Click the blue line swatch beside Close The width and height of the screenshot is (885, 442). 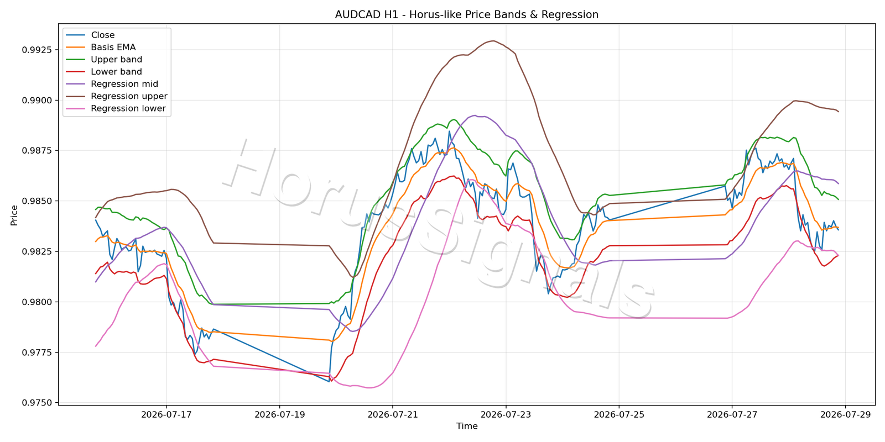tap(75, 35)
